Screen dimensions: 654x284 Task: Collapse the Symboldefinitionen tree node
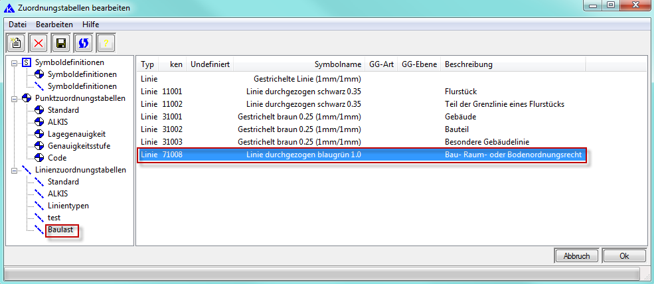(14, 62)
